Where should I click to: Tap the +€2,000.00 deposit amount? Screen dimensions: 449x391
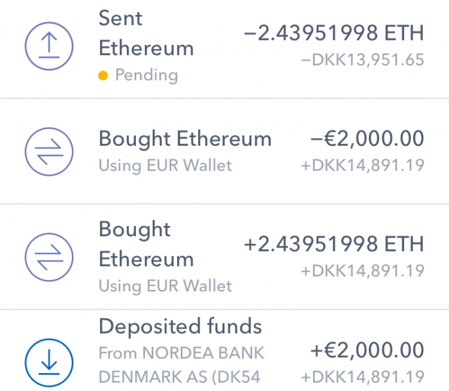point(367,350)
